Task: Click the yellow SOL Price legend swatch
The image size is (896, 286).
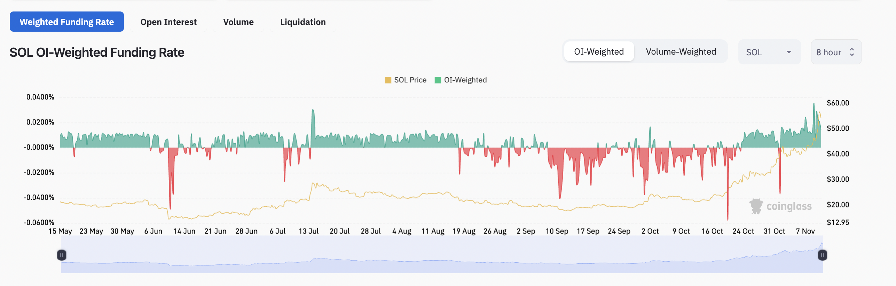Action: tap(388, 80)
